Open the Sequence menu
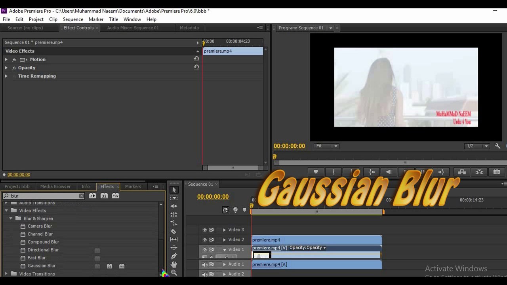507x285 pixels. pyautogui.click(x=73, y=19)
